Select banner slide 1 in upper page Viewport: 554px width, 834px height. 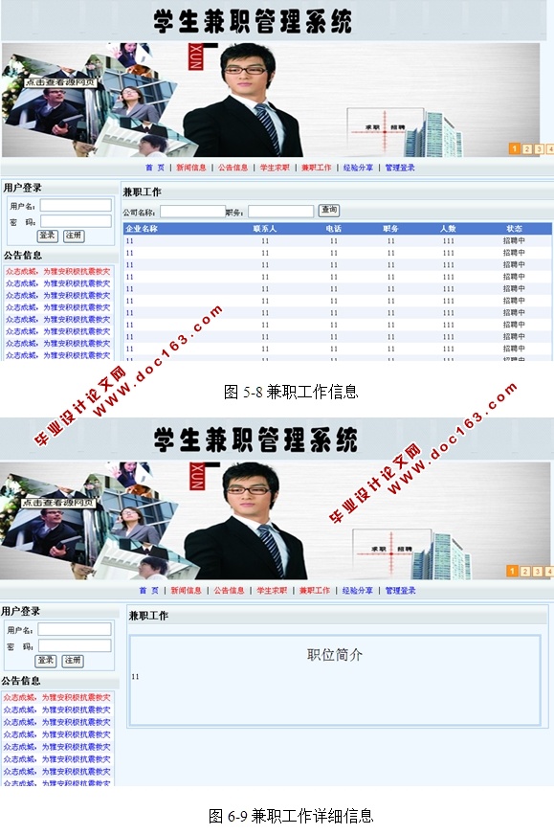click(514, 149)
